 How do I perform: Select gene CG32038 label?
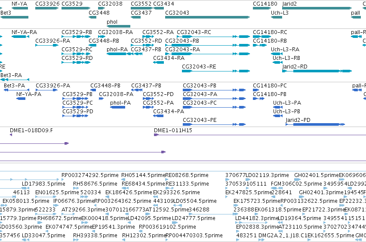pyautogui.click(x=110, y=4)
